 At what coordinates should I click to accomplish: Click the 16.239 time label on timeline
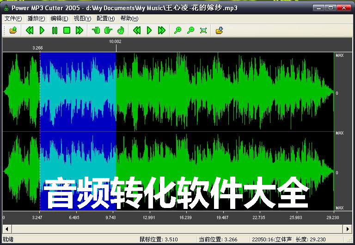point(185,217)
